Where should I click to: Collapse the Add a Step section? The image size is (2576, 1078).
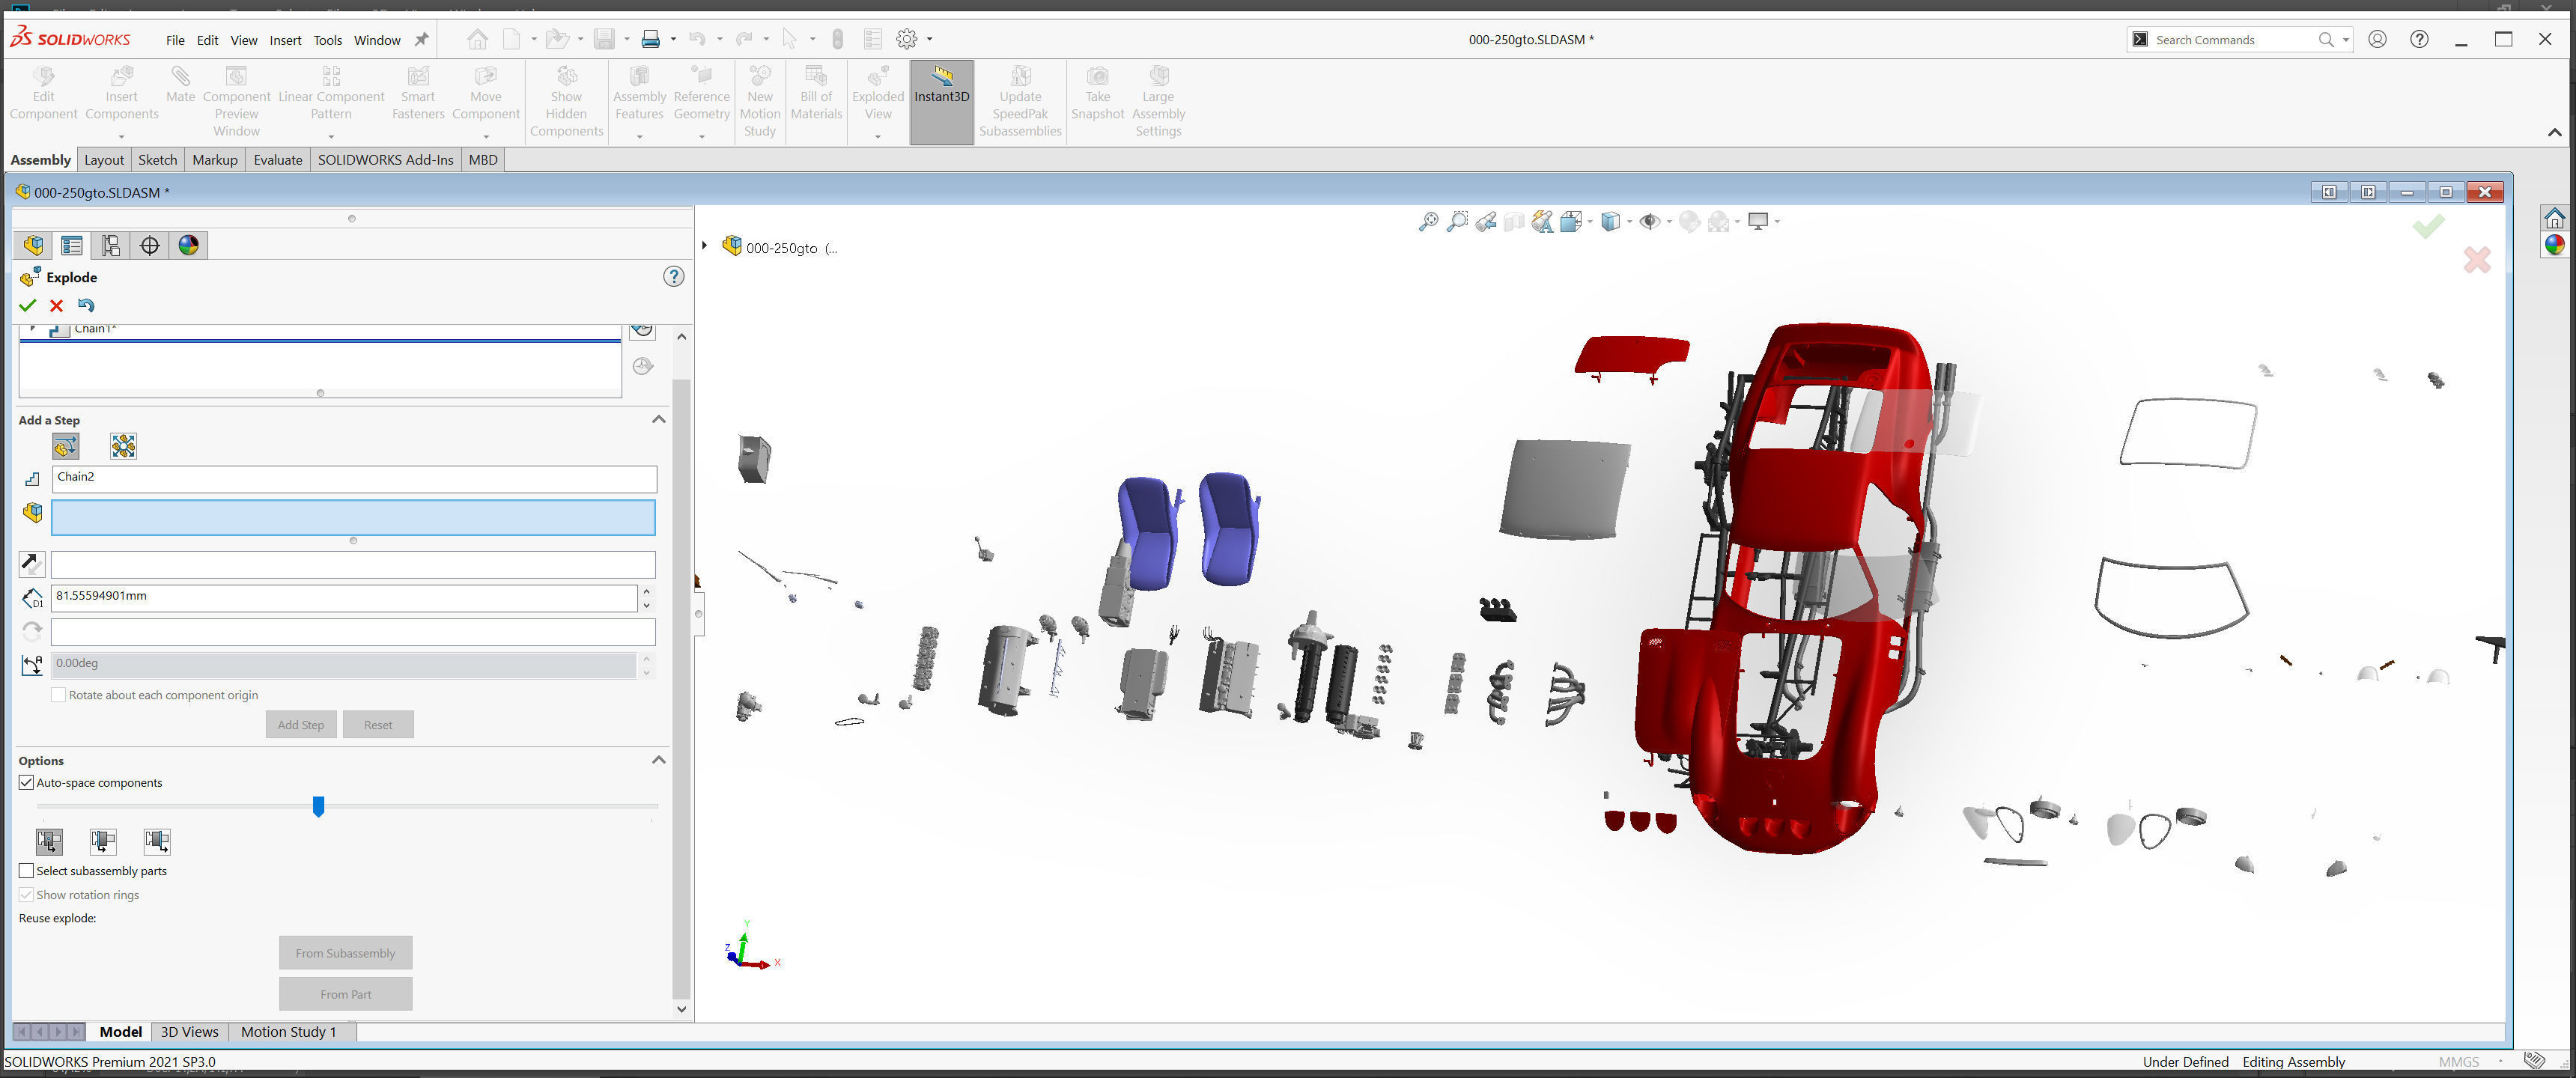(x=658, y=420)
